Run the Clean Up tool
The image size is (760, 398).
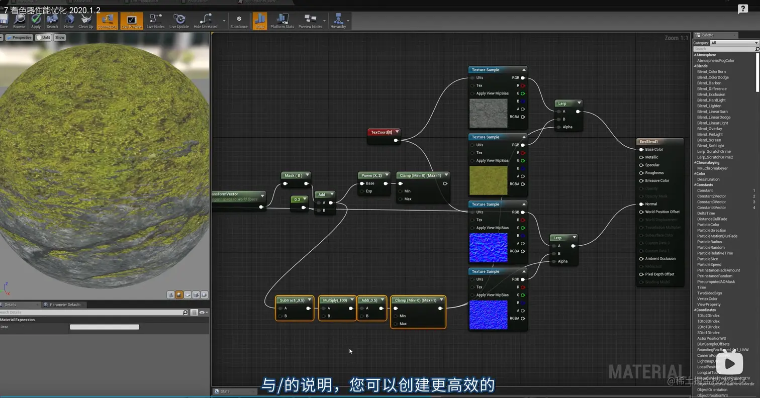86,21
